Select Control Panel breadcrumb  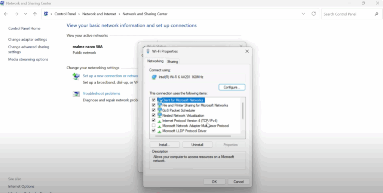point(65,14)
